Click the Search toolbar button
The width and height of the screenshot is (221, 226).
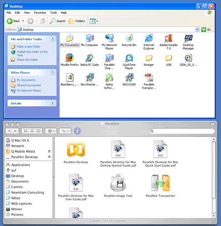click(57, 21)
